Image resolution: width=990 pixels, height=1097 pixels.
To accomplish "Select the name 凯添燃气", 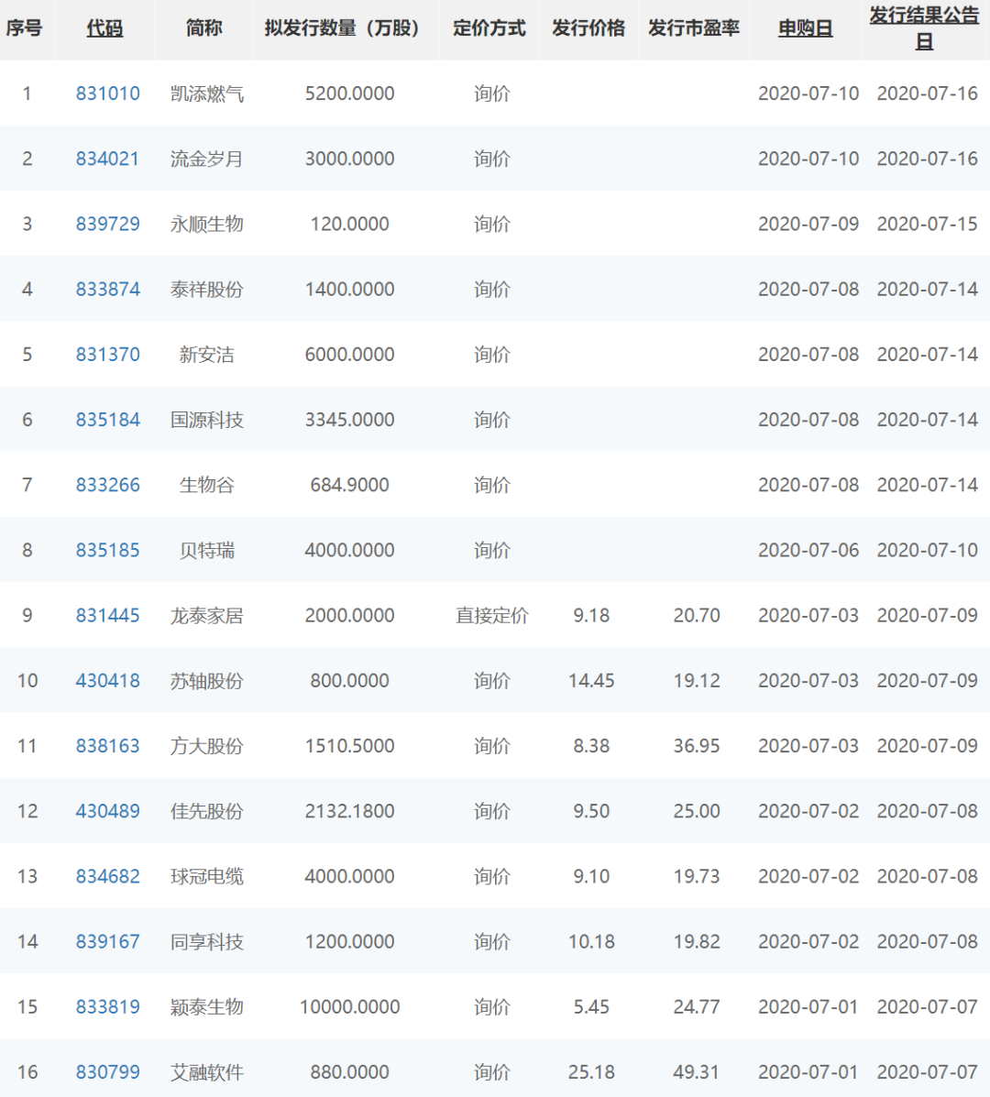I will pyautogui.click(x=207, y=93).
